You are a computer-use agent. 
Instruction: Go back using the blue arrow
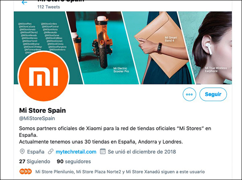tap(25, 2)
